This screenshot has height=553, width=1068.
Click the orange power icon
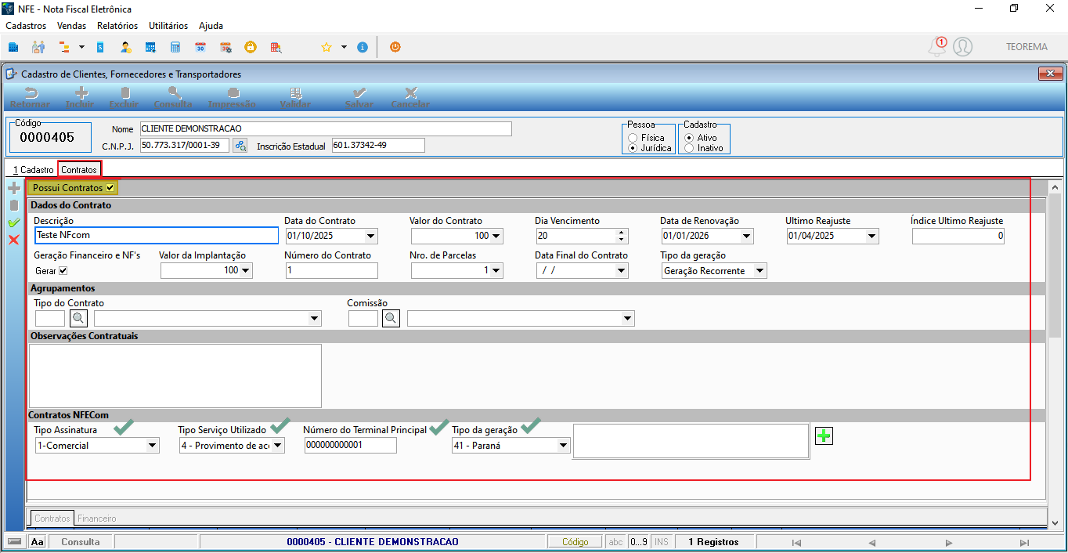point(395,47)
